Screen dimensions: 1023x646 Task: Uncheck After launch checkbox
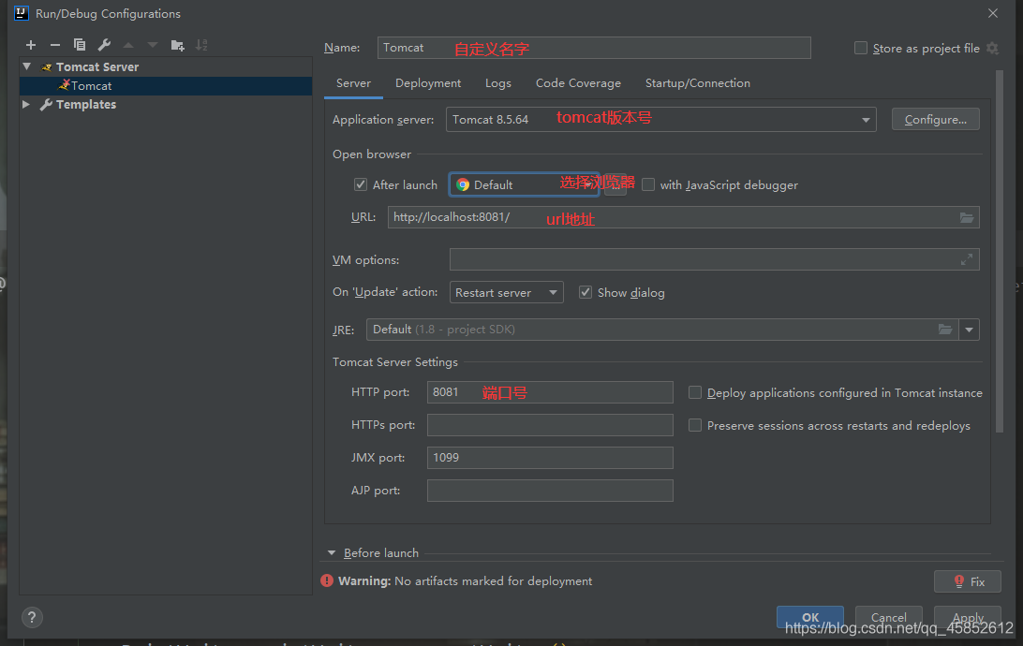pos(360,184)
